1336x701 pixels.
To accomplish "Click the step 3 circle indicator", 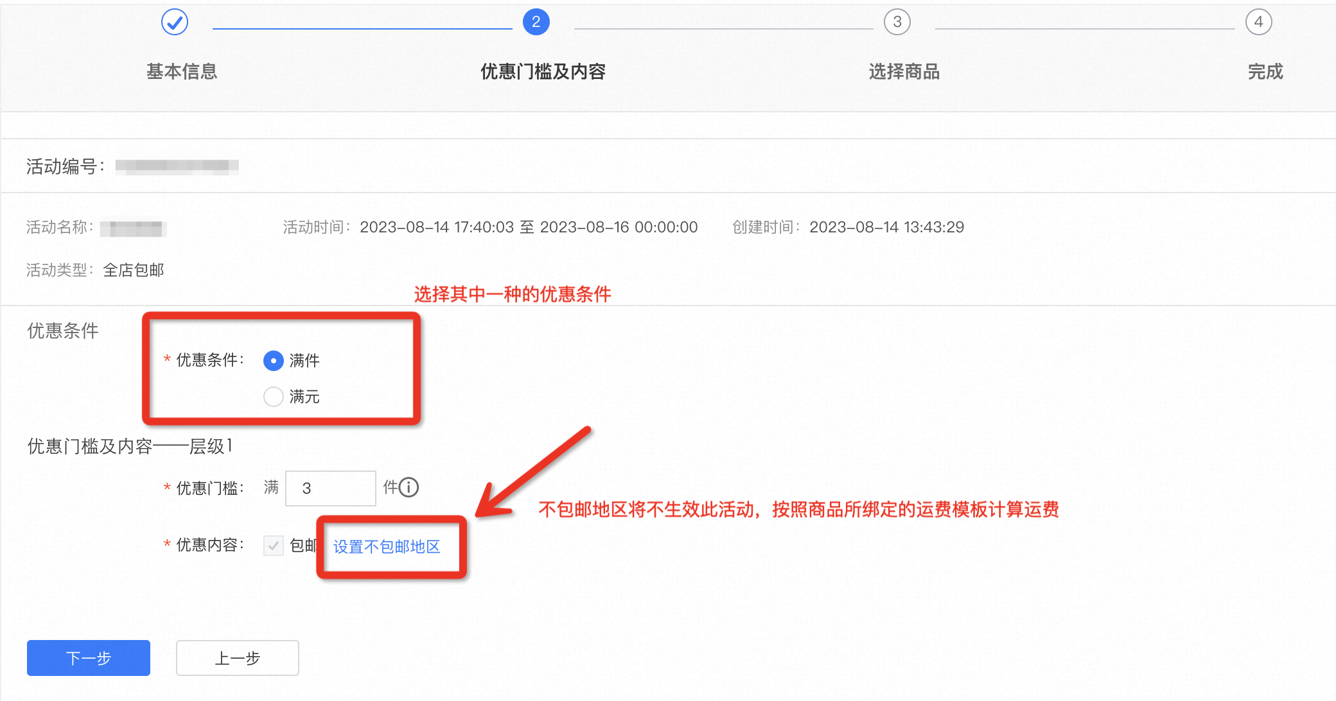I will (x=897, y=22).
